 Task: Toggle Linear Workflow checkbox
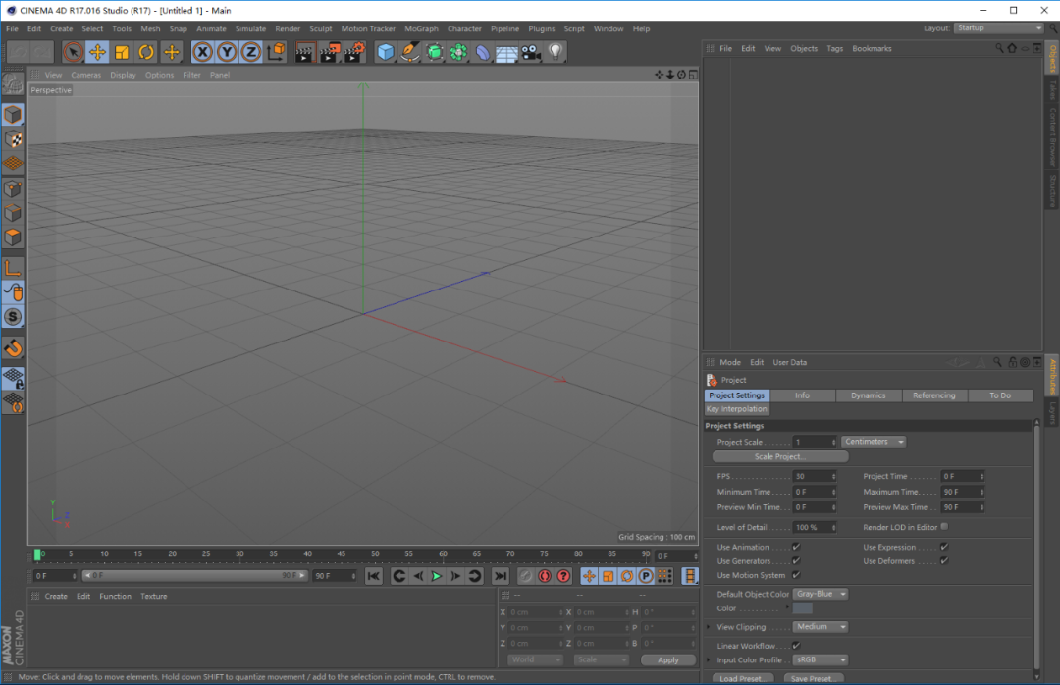coord(796,646)
